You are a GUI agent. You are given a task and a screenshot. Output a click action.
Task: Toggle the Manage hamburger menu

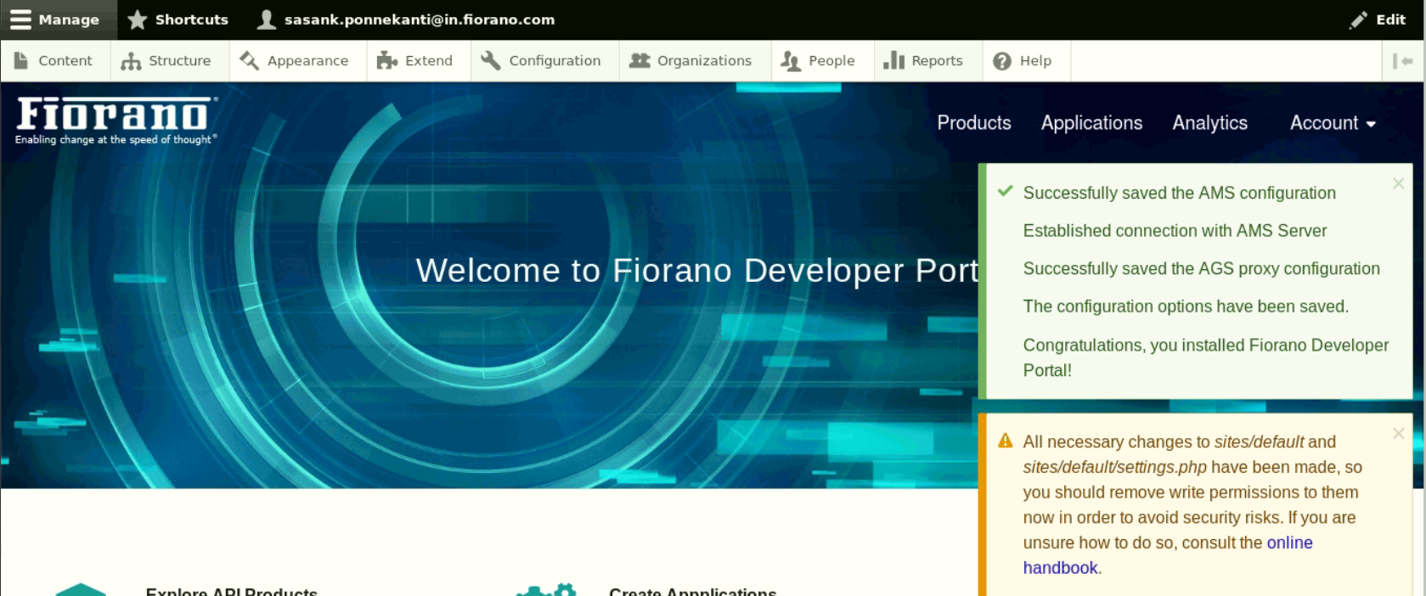click(56, 20)
